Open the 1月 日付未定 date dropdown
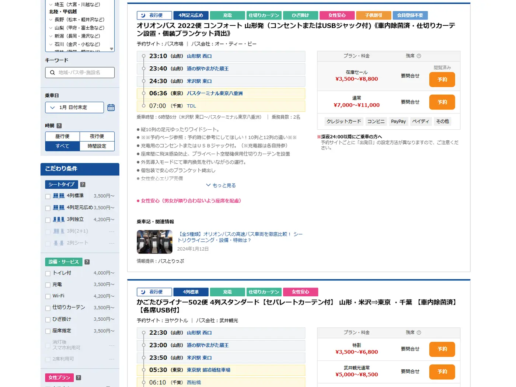The width and height of the screenshot is (516, 387). (x=74, y=107)
